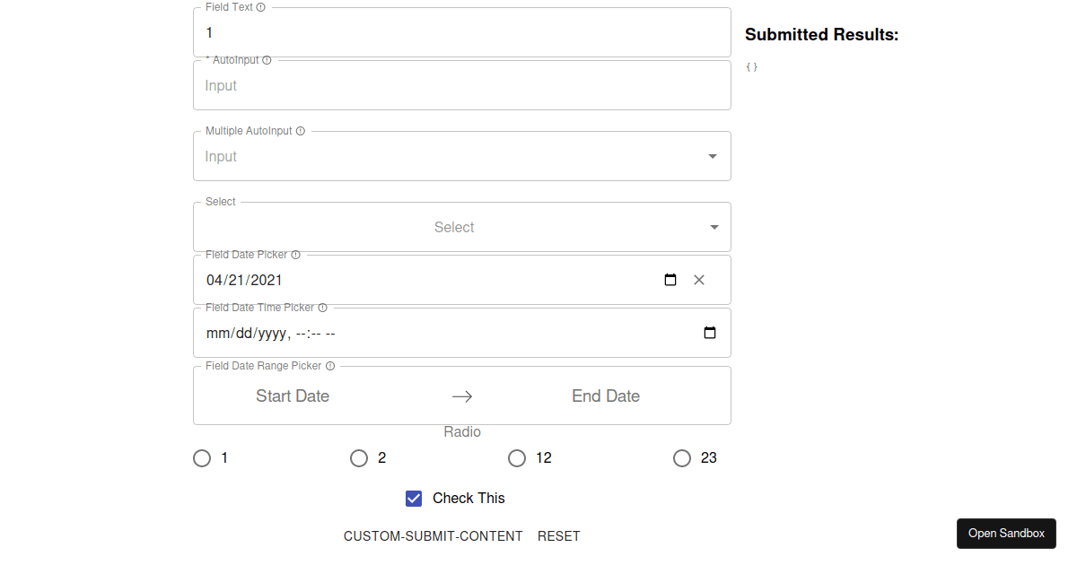
Task: Open the Field Date Time Picker calendar icon
Action: [710, 332]
